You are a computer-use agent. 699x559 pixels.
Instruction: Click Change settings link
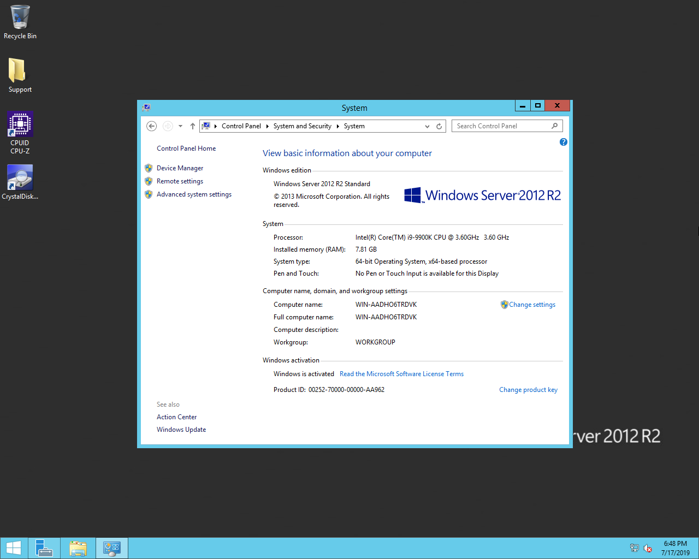[532, 305]
